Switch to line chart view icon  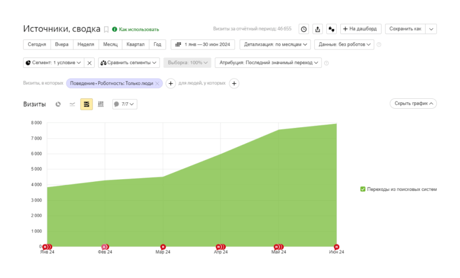[x=72, y=104]
